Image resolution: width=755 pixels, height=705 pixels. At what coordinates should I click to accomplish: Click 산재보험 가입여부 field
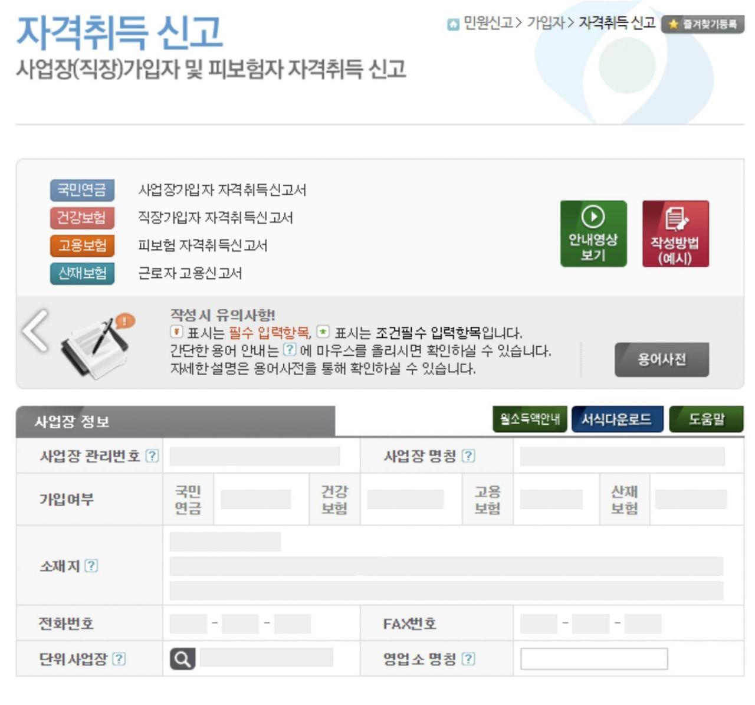coord(691,499)
